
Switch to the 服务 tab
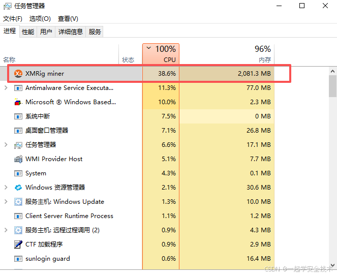(95, 32)
